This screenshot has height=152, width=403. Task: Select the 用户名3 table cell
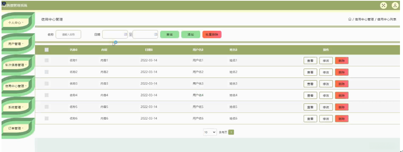(x=198, y=83)
